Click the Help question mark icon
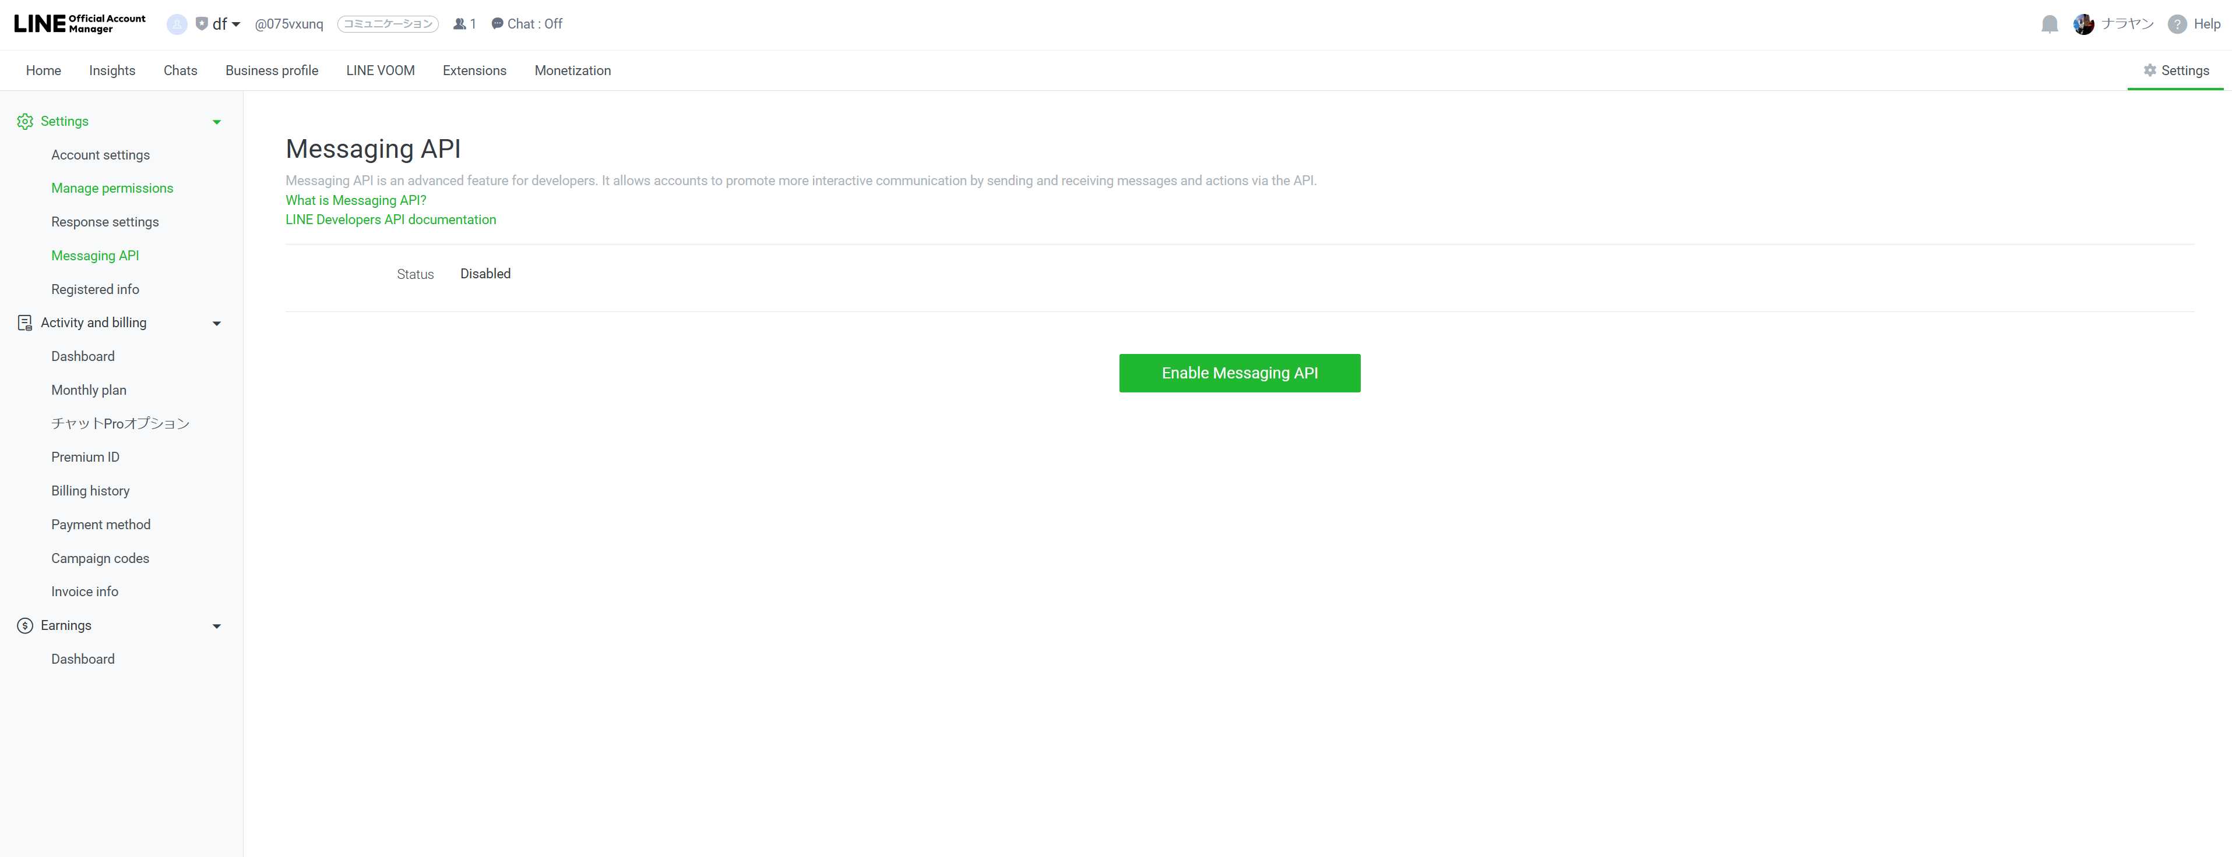Image resolution: width=2232 pixels, height=857 pixels. tap(2177, 24)
